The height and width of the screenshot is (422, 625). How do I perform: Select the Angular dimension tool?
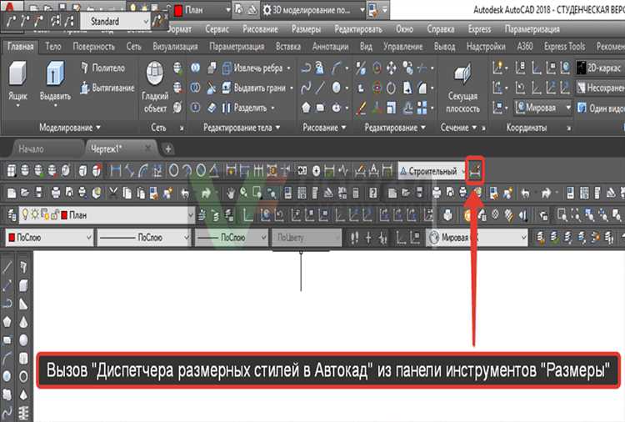click(x=214, y=171)
